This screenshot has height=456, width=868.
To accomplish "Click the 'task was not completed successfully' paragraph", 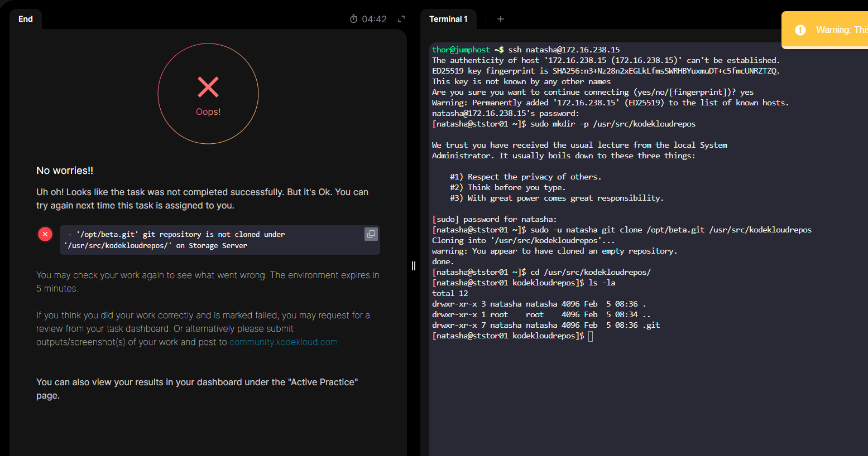I will tap(202, 199).
